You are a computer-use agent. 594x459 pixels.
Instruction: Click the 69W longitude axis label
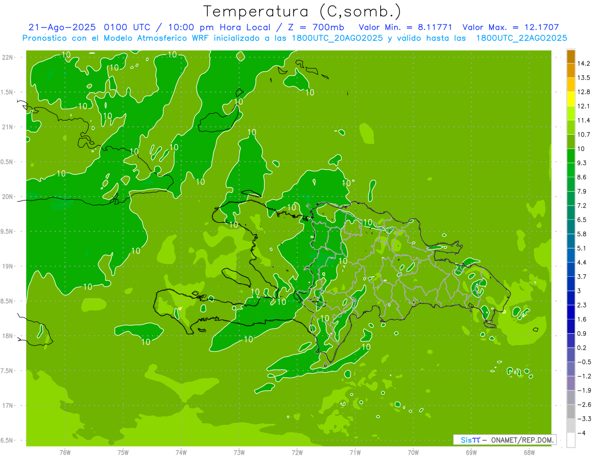471,452
